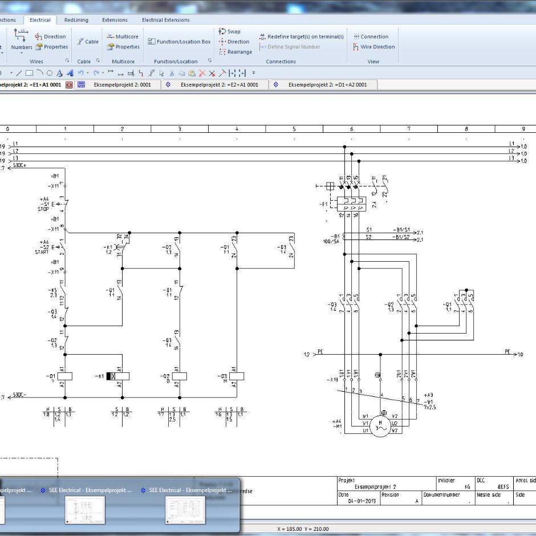Viewport: 536px width, 536px height.
Task: Open redo history dropdown arrow
Action: pyautogui.click(x=103, y=73)
